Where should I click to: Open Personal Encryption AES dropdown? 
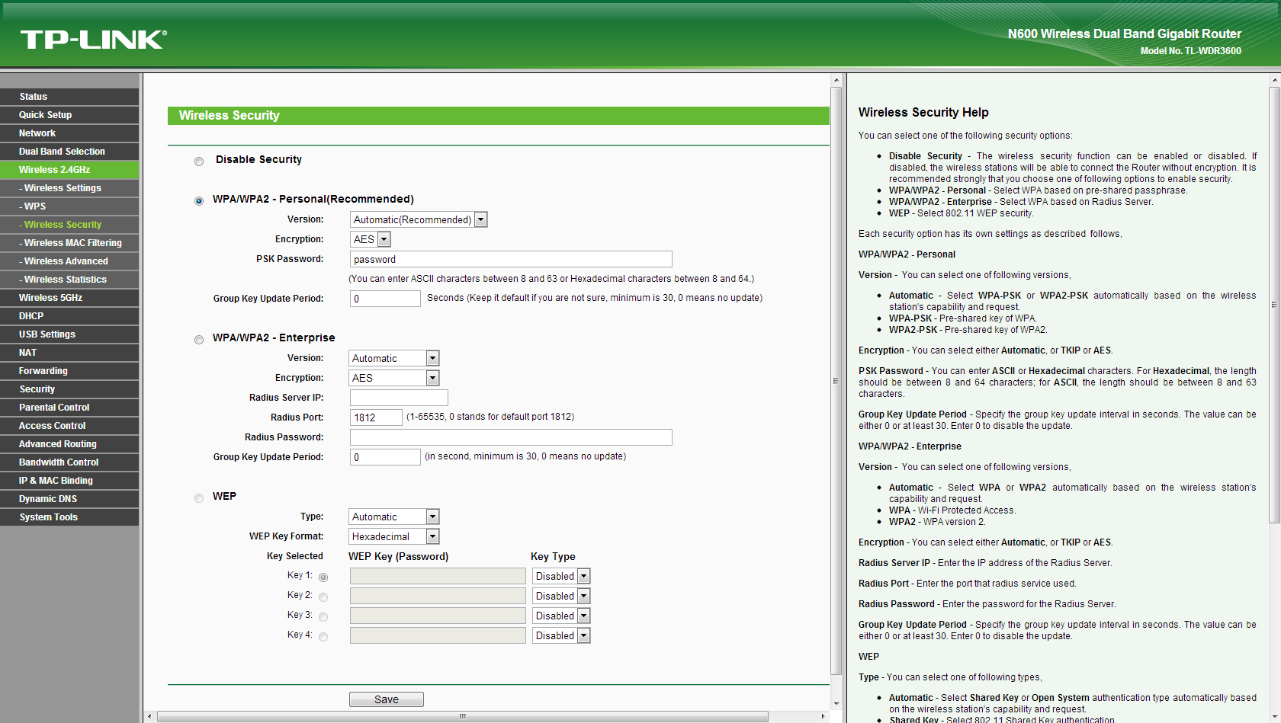tap(371, 239)
